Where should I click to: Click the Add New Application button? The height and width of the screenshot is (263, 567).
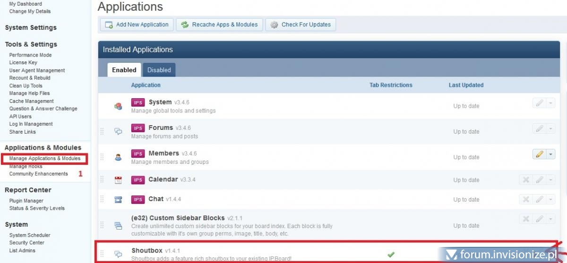[137, 25]
